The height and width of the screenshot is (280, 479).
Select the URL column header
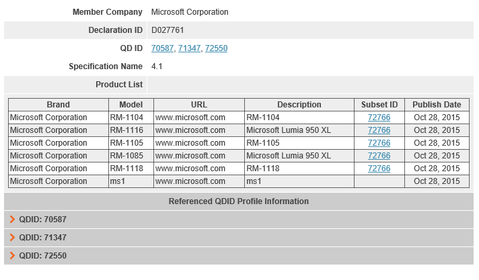tap(199, 105)
